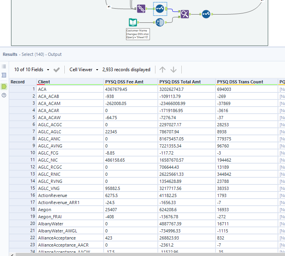Show the messages list view icon
Screen dimensions: 285x256
(x=4, y=66)
